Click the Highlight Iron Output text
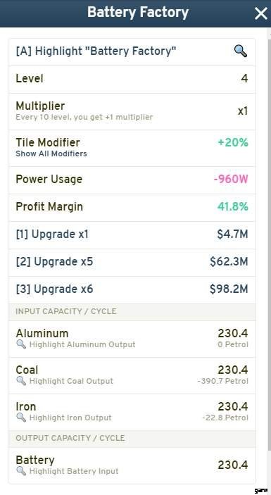 point(70,418)
